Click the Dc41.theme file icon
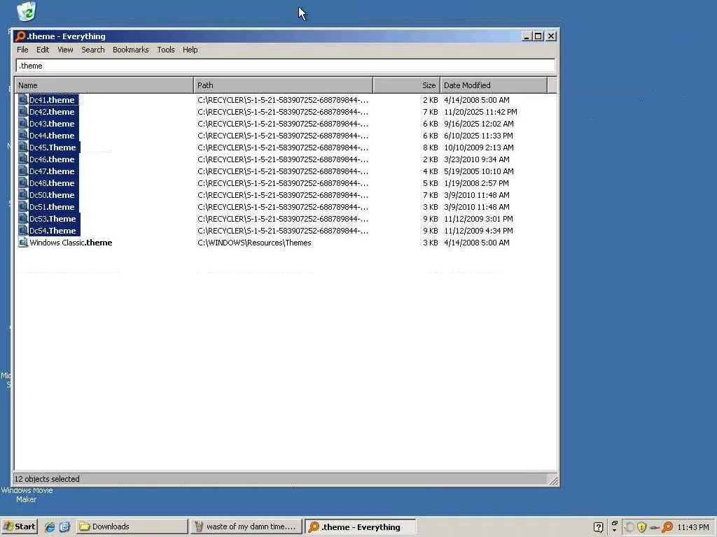 click(x=23, y=99)
